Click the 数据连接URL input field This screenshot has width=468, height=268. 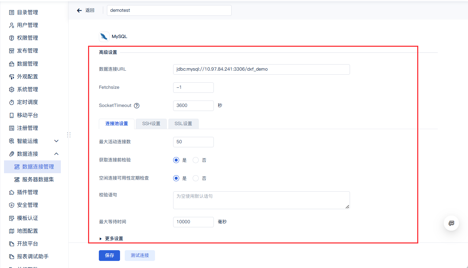coord(262,69)
